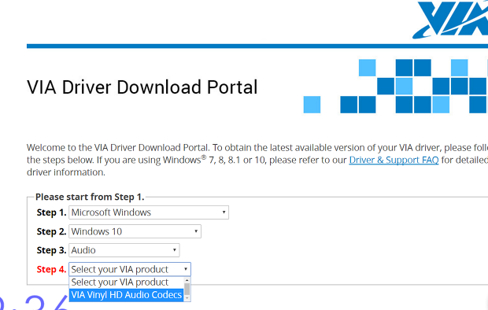Pick the 'Select your VIA product' list option
The height and width of the screenshot is (310, 488).
click(x=127, y=282)
